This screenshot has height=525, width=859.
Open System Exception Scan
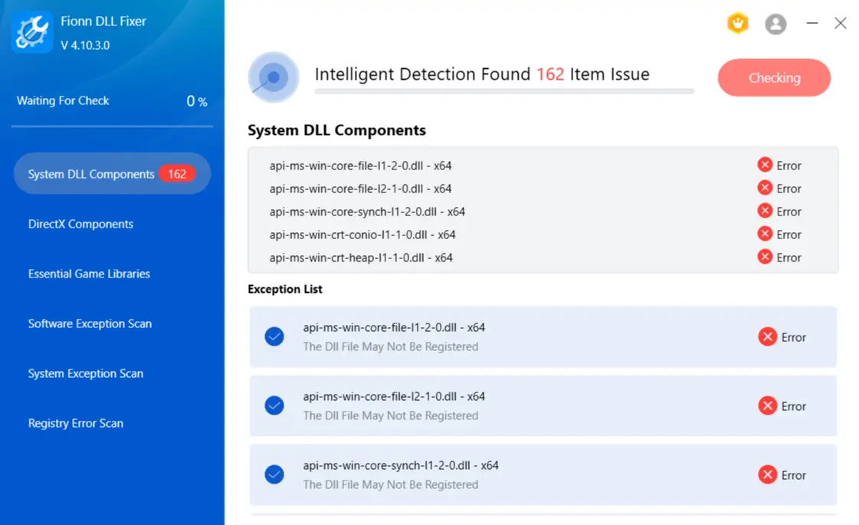86,373
